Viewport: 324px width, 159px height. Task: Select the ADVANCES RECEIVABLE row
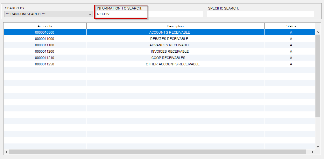tap(169, 45)
